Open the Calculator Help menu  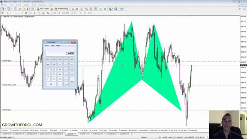coord(58,46)
